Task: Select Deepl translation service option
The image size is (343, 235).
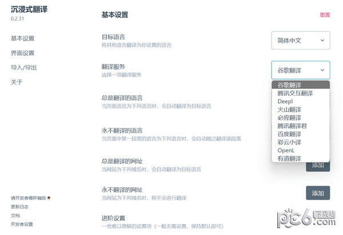Action: click(x=301, y=102)
